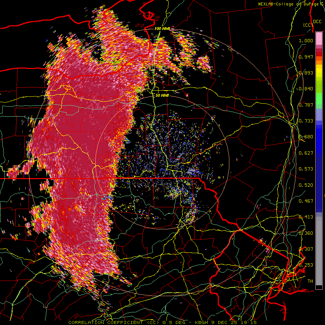Click the 1.000 value on the color scale
Screen dimensions: 325x325
(x=306, y=40)
